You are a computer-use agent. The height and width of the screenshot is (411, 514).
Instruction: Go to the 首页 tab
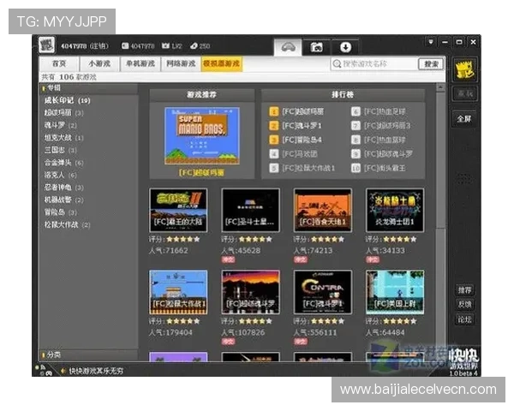(x=59, y=63)
